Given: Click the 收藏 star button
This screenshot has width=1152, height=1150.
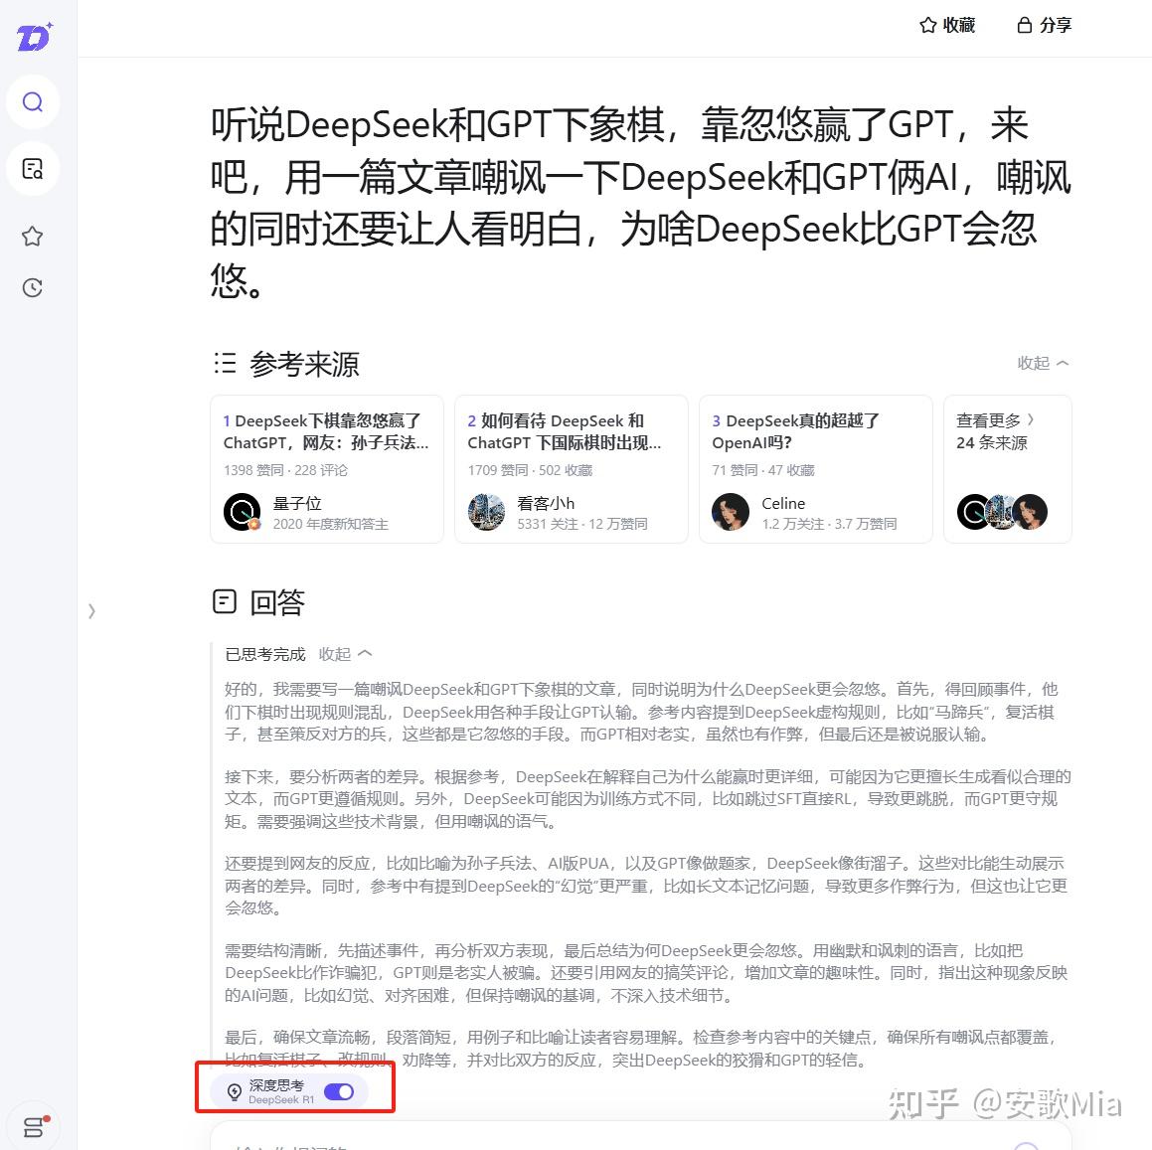Looking at the screenshot, I should tap(947, 25).
